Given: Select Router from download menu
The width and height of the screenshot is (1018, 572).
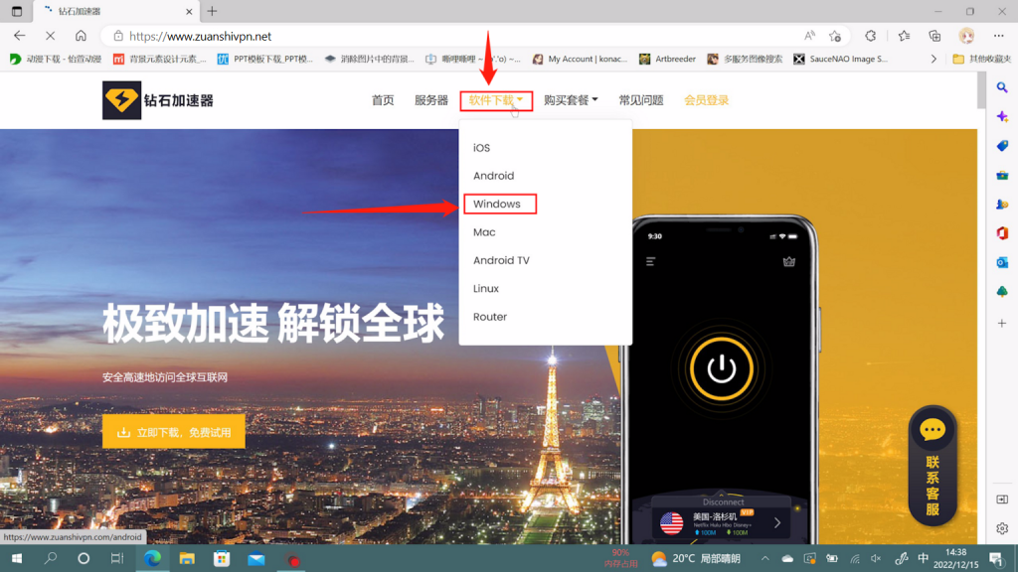Looking at the screenshot, I should pyautogui.click(x=490, y=317).
